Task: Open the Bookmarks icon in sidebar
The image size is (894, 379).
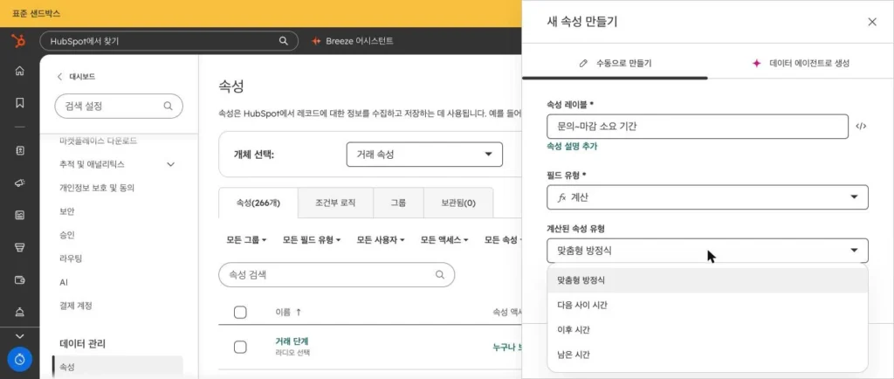Action: 19,102
